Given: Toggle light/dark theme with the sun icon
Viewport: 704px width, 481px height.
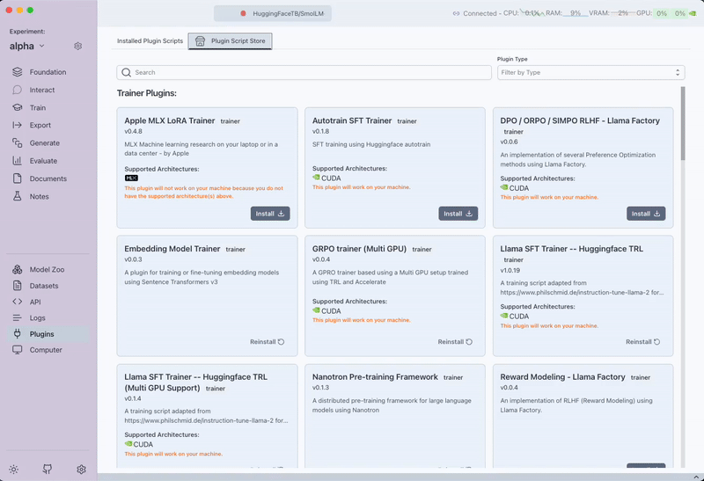Looking at the screenshot, I should click(x=14, y=470).
